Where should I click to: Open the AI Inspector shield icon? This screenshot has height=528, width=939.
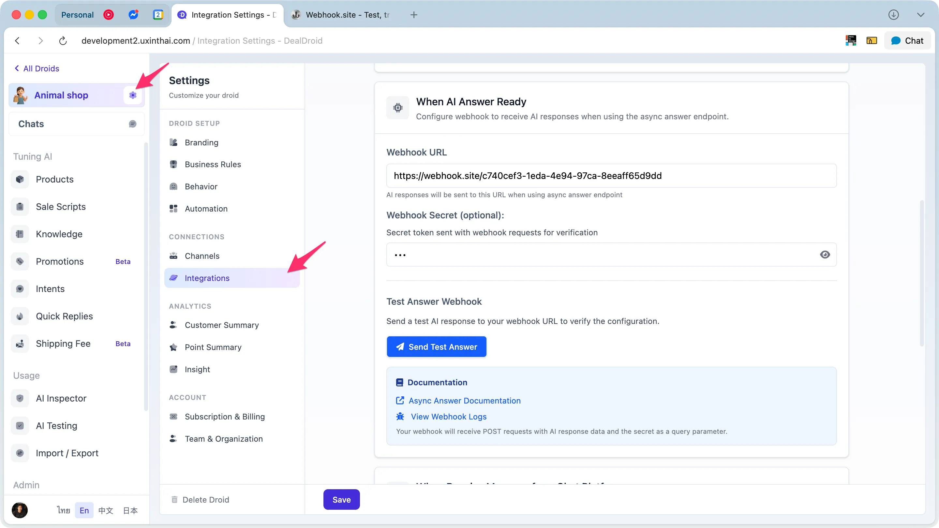(20, 398)
